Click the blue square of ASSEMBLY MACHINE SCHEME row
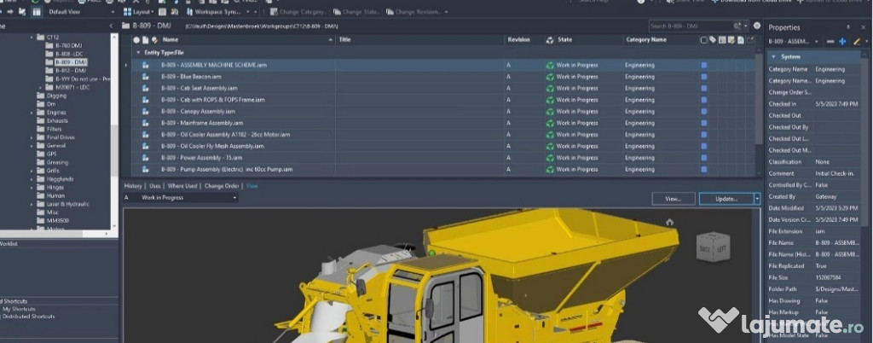The height and width of the screenshot is (343, 873). point(703,65)
